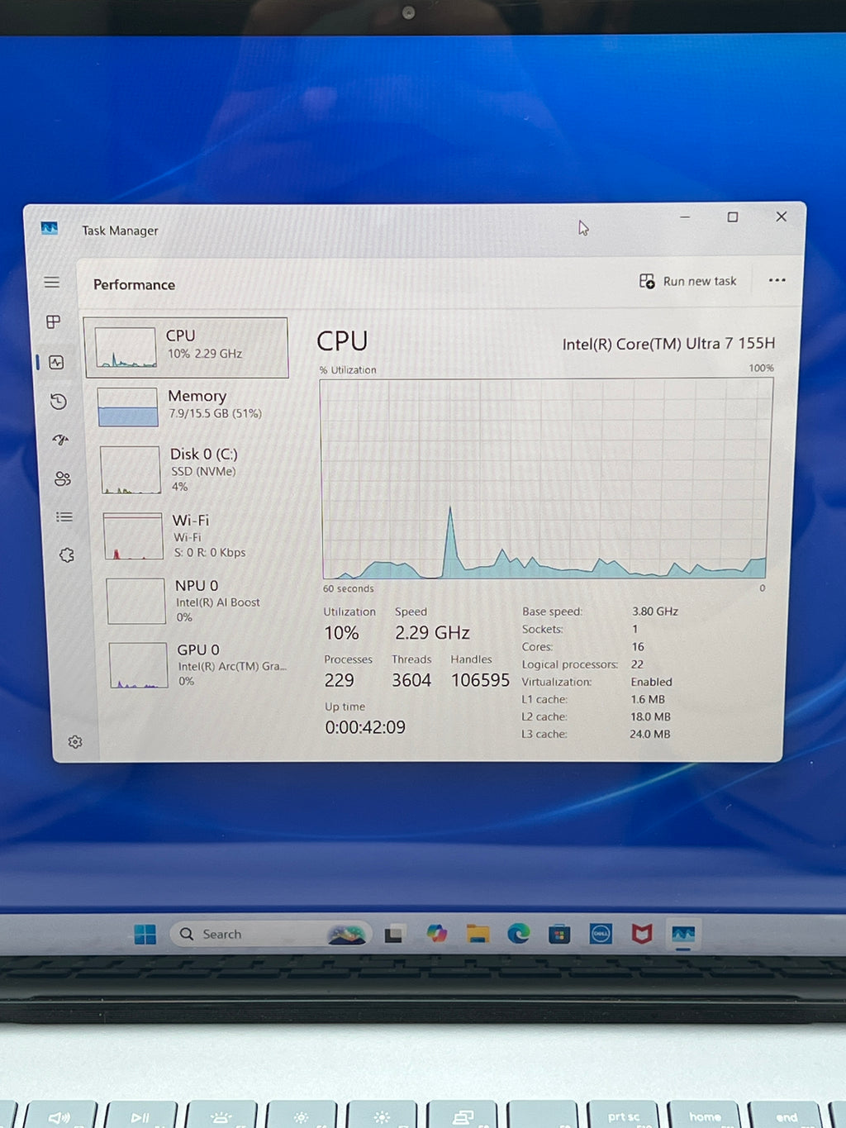Select the Memory performance entry
This screenshot has height=1128, width=846.
click(x=190, y=406)
